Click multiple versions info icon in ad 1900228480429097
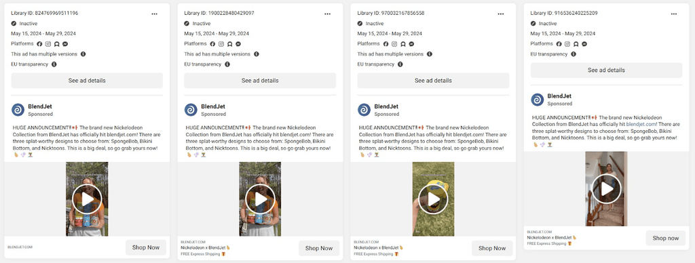The width and height of the screenshot is (695, 263). click(x=256, y=54)
